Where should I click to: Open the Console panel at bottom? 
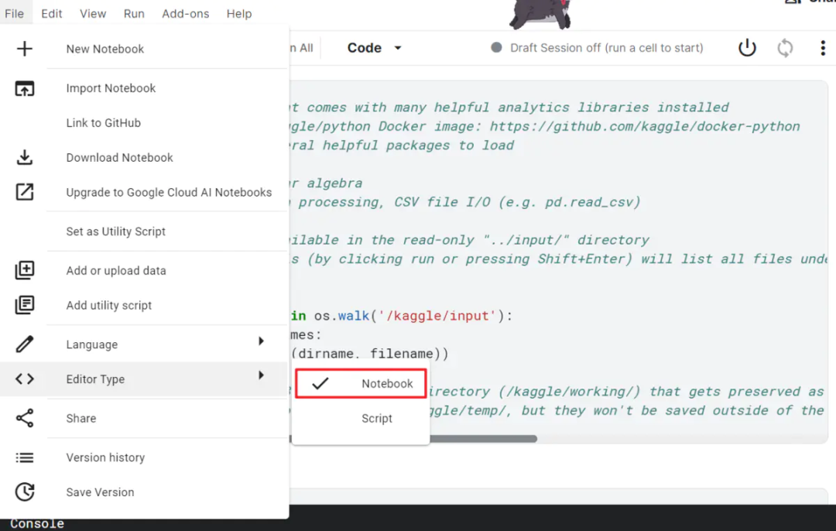tap(37, 524)
